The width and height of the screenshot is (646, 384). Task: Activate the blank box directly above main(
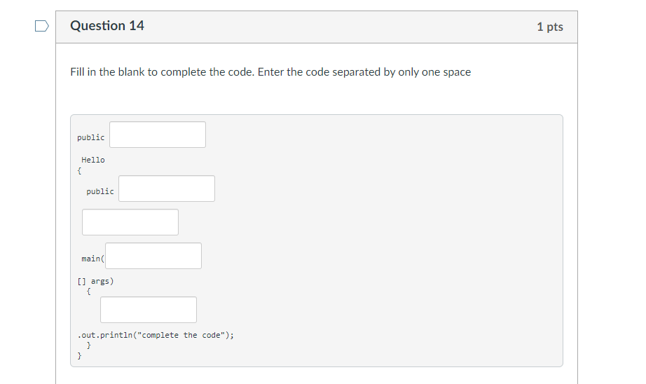click(x=130, y=222)
